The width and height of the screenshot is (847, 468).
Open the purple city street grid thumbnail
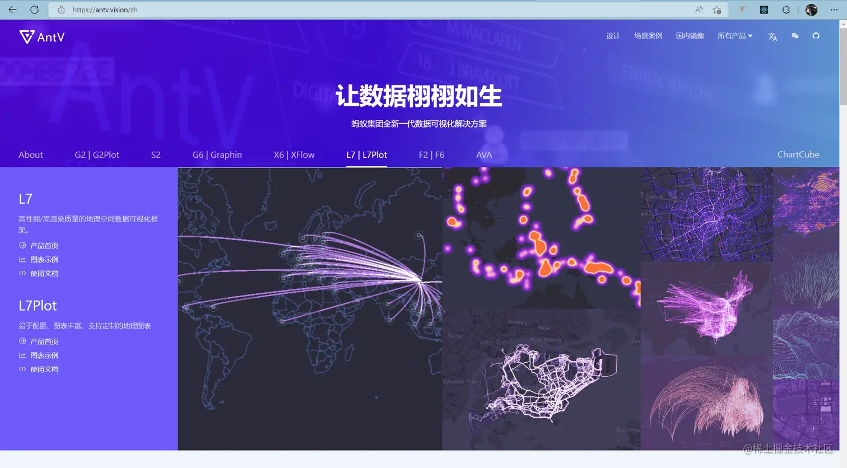point(706,214)
